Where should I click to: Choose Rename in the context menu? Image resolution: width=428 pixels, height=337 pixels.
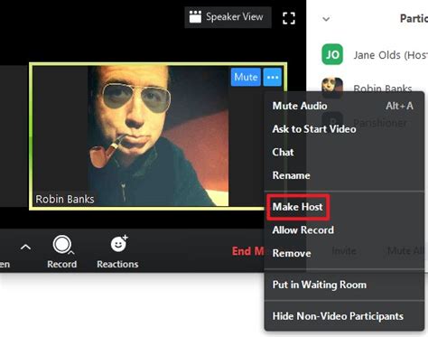click(344, 175)
